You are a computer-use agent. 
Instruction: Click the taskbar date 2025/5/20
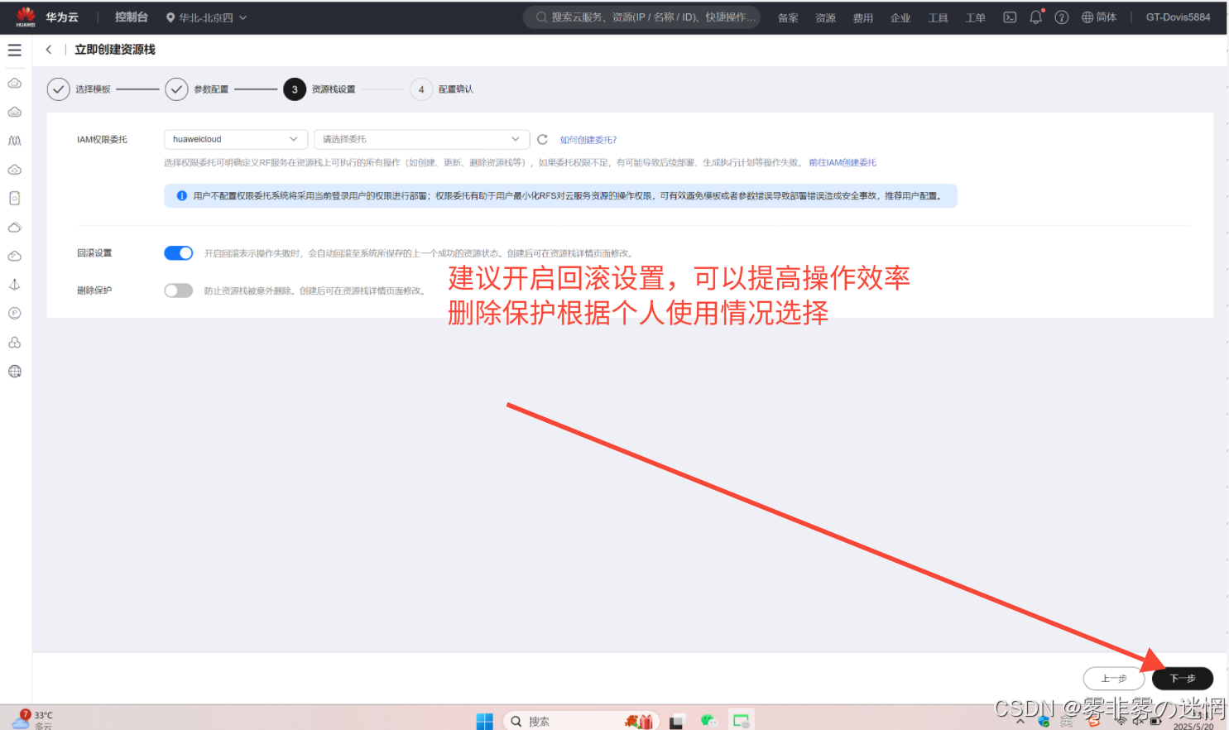1193,726
